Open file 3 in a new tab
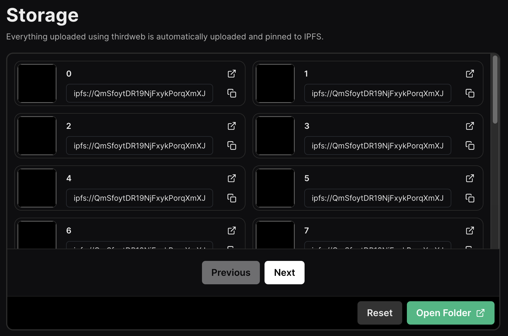508x336 pixels. (x=470, y=126)
